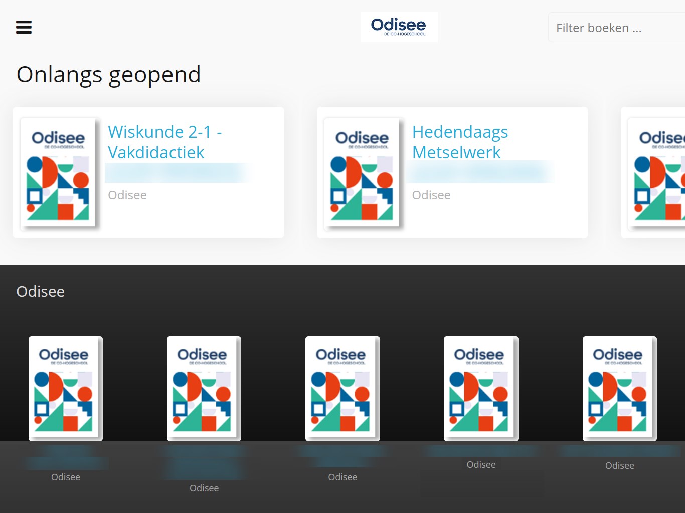
Task: Click Odisee label under third shelf book
Action: (x=342, y=477)
